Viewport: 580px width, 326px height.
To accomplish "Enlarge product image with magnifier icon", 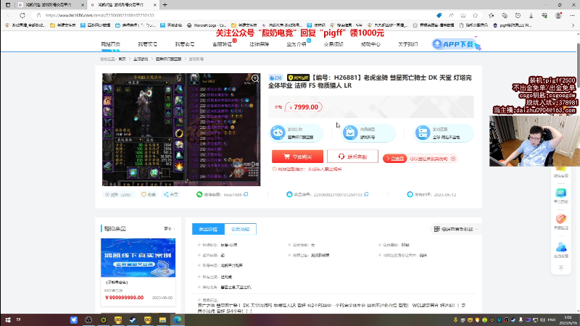I will pyautogui.click(x=255, y=78).
